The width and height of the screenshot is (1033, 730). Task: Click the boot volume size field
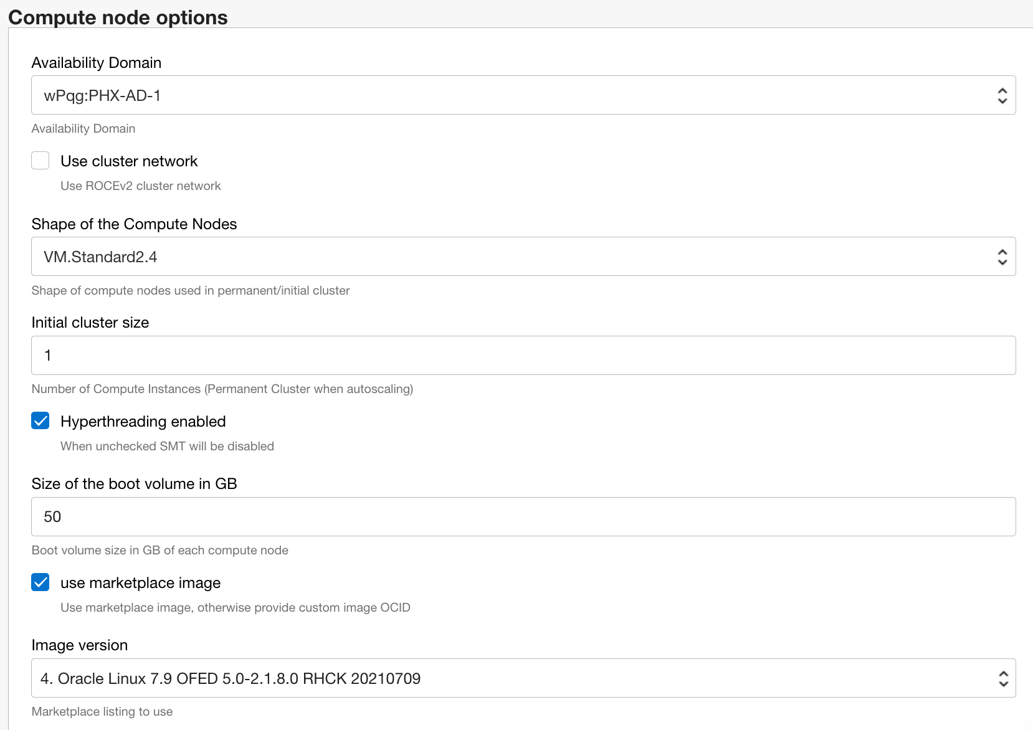pos(523,517)
